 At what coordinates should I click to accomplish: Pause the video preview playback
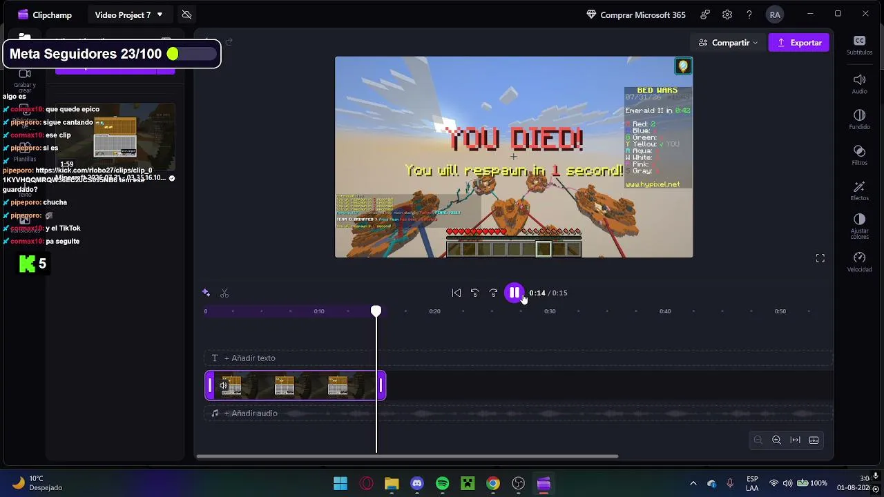coord(514,293)
